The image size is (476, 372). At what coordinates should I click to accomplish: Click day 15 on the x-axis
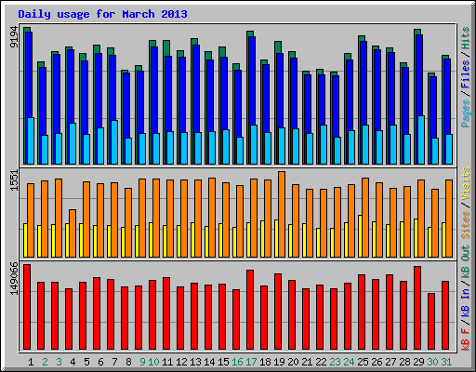point(223,362)
